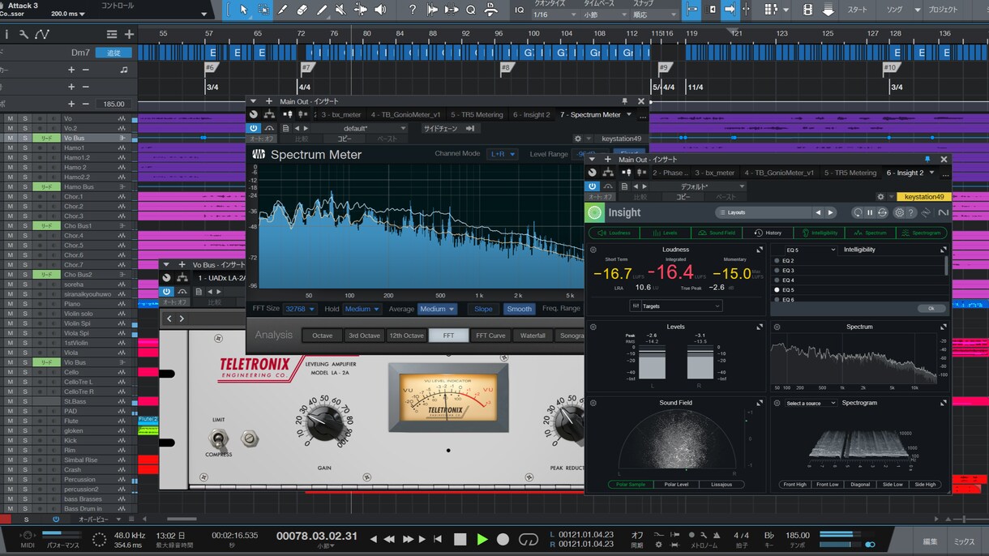The width and height of the screenshot is (989, 556).
Task: Click Return to Zero transport button
Action: click(x=439, y=539)
